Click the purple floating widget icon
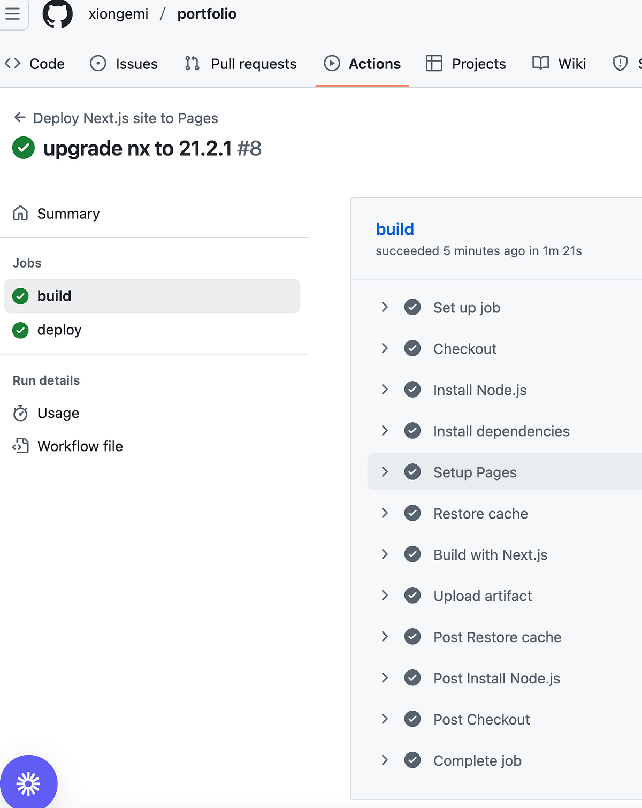 tap(28, 783)
